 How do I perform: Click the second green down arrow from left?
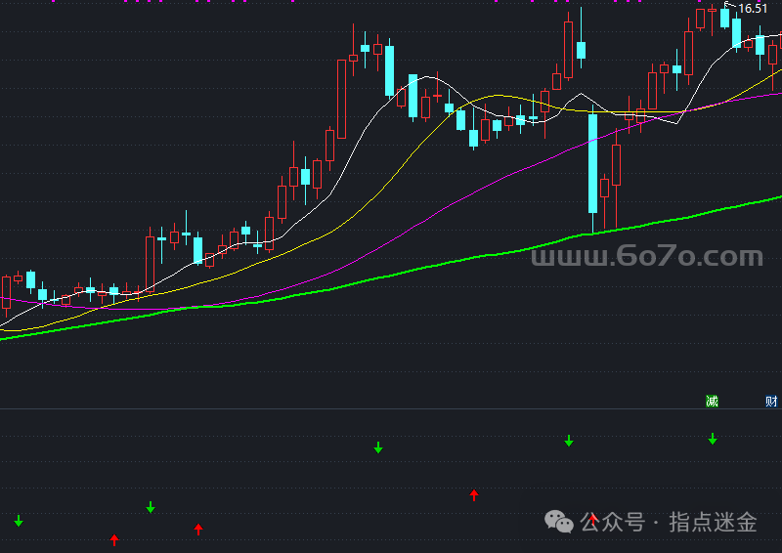point(151,507)
